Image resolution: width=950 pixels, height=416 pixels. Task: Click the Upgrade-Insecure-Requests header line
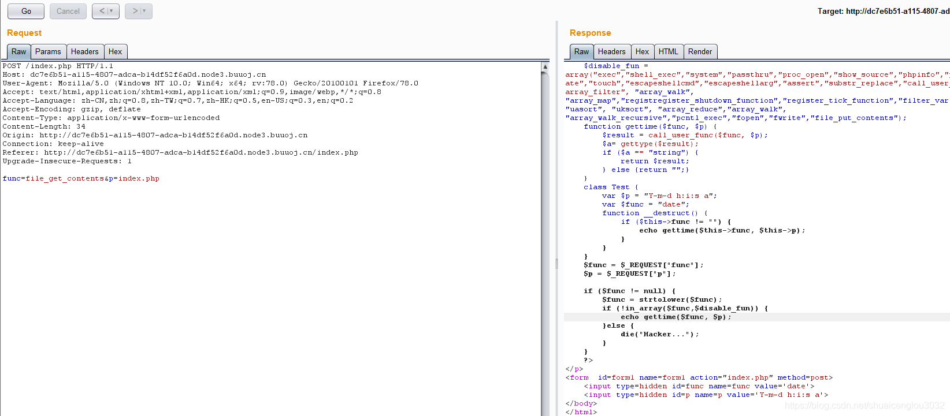pyautogui.click(x=67, y=161)
